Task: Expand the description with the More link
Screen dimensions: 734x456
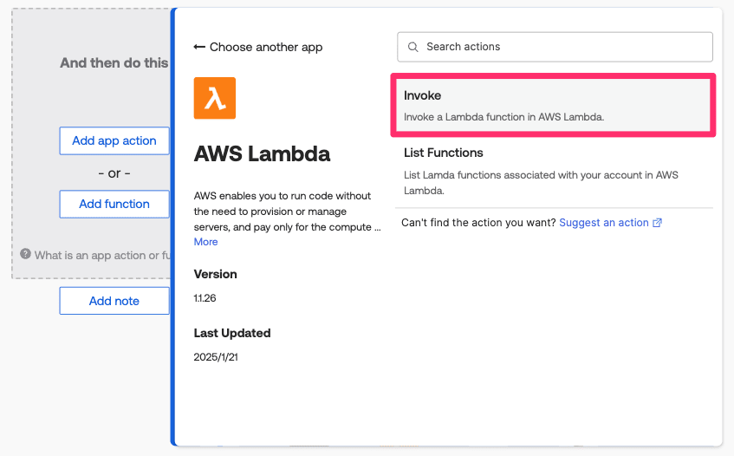Action: (x=206, y=242)
